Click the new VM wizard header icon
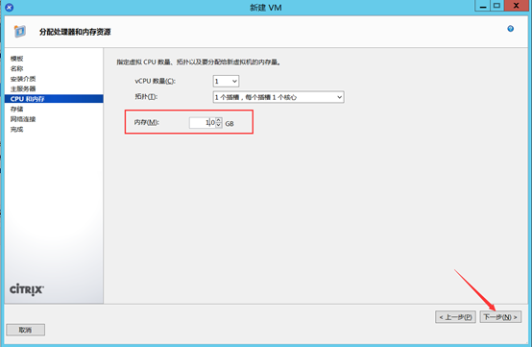This screenshot has height=347, width=532. (x=19, y=31)
